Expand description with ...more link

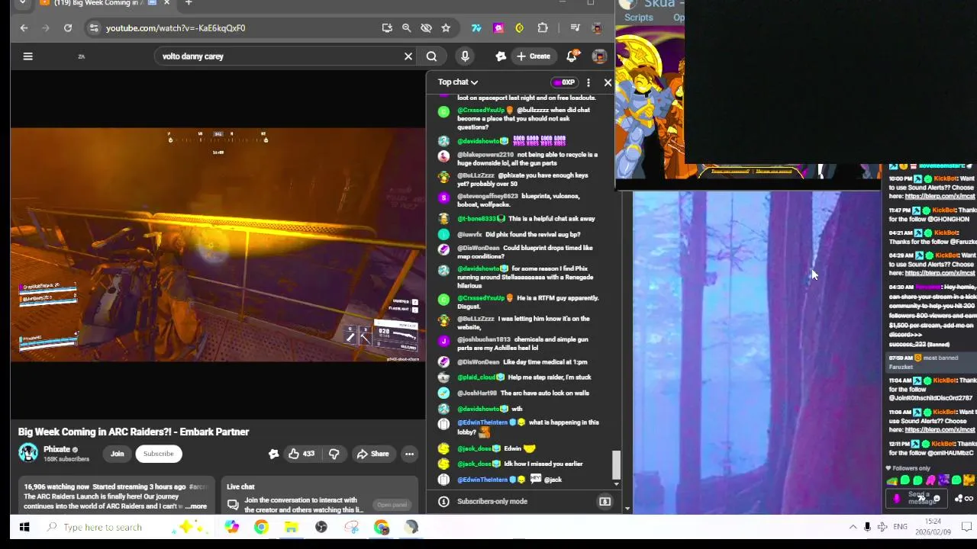(x=195, y=506)
